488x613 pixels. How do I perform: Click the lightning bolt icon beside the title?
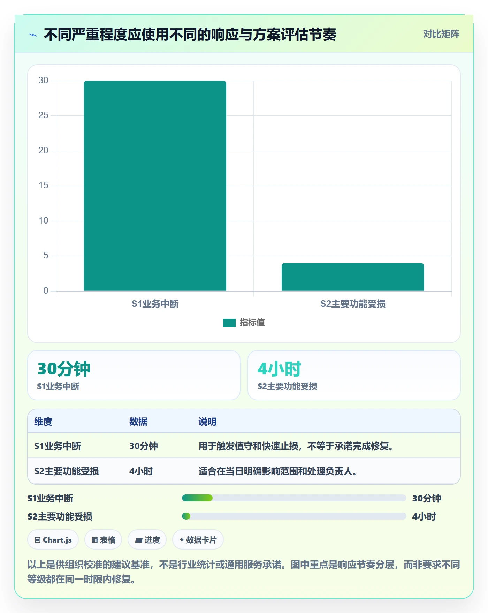click(33, 35)
